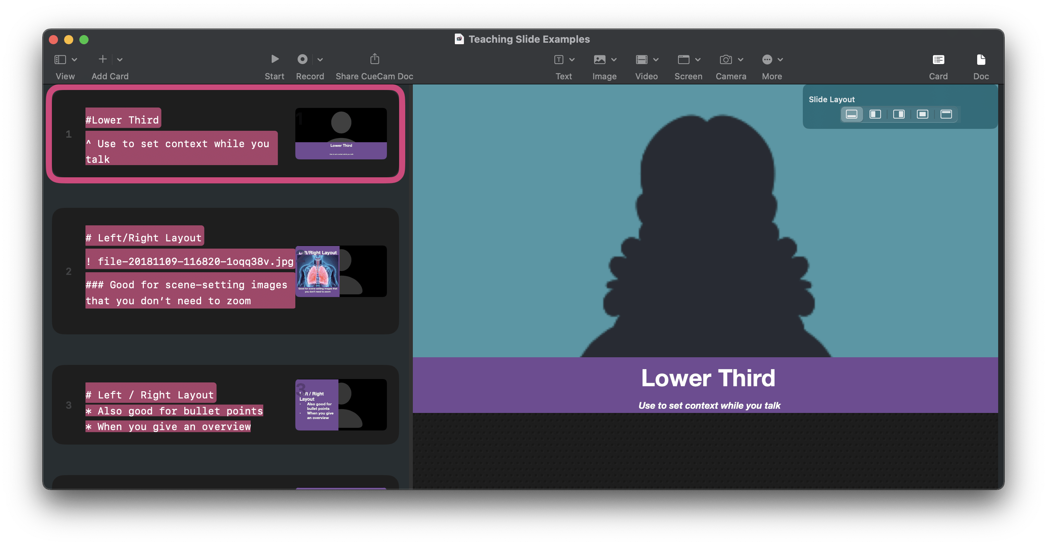Click the file-20181109 jpg filename line

click(190, 261)
